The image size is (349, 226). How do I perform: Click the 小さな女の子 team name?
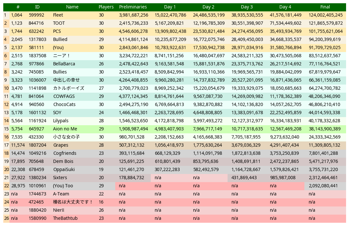66,137
